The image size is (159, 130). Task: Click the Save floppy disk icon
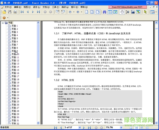[10, 12]
